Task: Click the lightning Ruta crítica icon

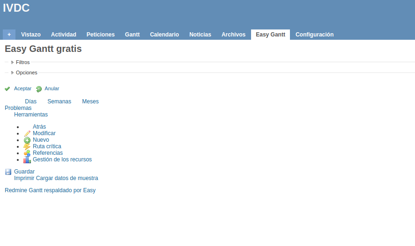Action: pyautogui.click(x=27, y=147)
